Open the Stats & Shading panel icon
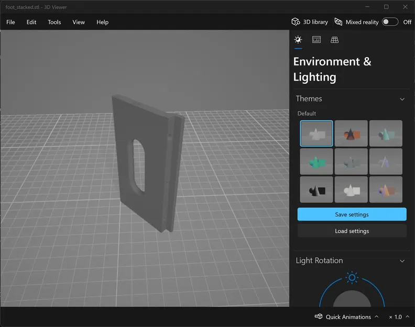The image size is (415, 327). click(316, 40)
